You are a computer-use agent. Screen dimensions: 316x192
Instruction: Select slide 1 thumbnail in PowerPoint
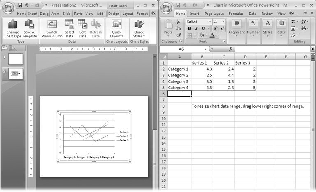click(16, 59)
